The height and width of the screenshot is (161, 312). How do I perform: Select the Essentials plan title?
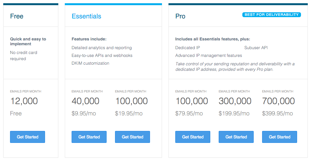[x=87, y=16]
